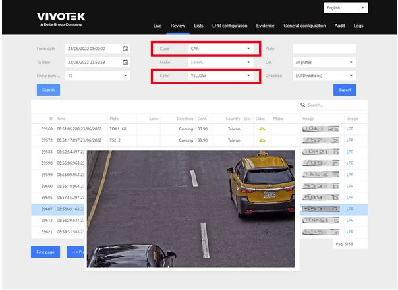Click the Export button

tap(345, 90)
